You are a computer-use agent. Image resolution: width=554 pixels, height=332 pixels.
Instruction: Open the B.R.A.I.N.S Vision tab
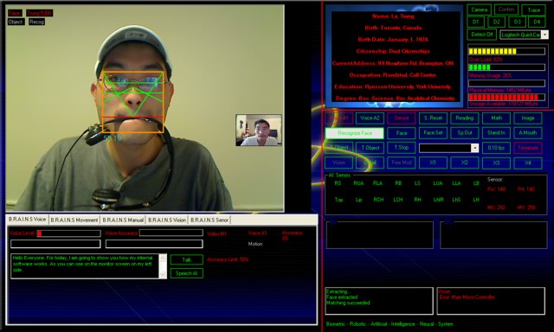[167, 220]
